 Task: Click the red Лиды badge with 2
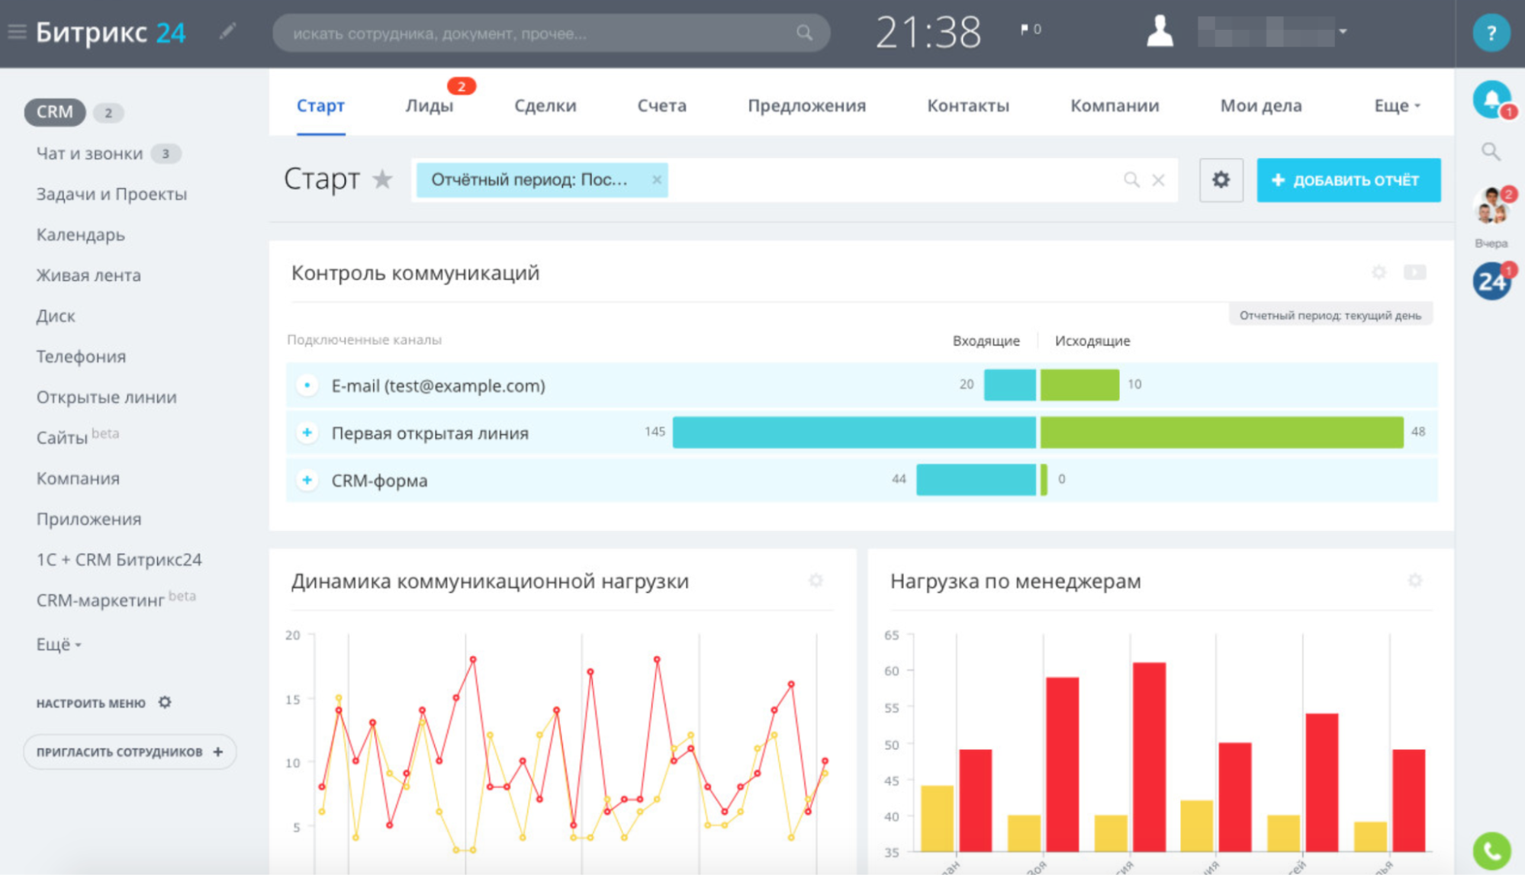(x=461, y=86)
